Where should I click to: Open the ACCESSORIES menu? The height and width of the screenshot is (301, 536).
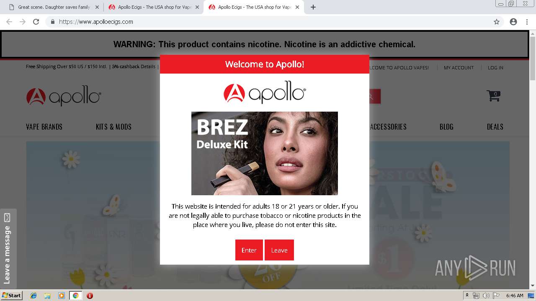tap(388, 127)
